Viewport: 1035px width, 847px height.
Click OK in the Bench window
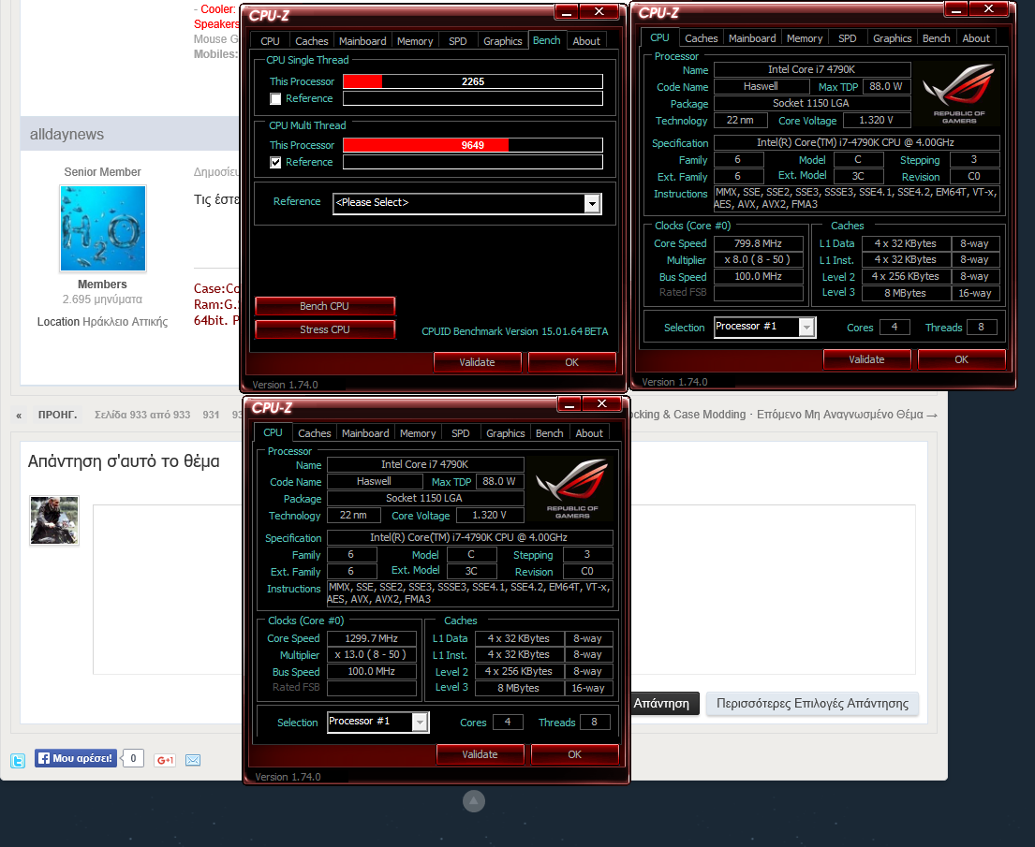[x=571, y=362]
